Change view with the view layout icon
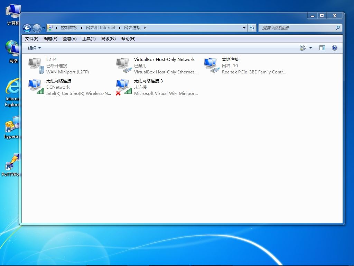Screen dimensions: 354x266 click(x=303, y=48)
